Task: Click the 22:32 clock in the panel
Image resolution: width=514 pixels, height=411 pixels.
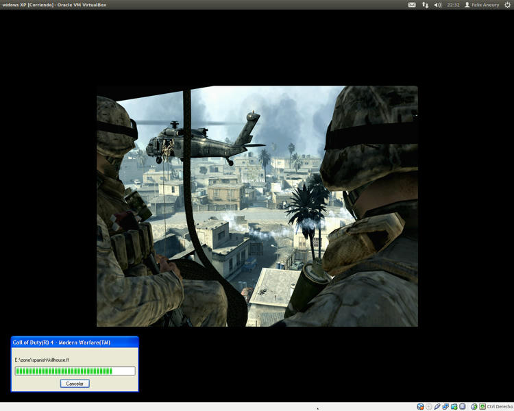Action: click(x=454, y=5)
